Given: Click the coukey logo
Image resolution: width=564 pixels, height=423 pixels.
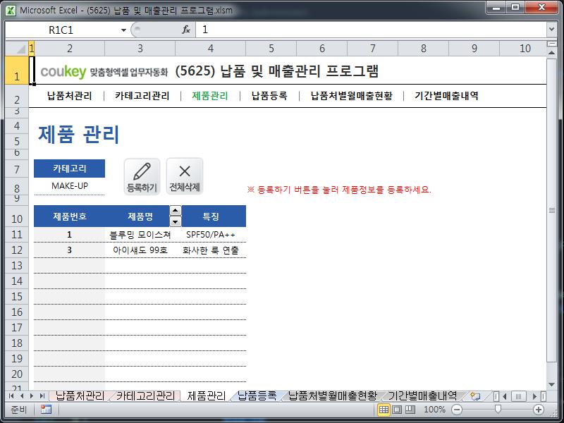Looking at the screenshot, I should tap(63, 72).
